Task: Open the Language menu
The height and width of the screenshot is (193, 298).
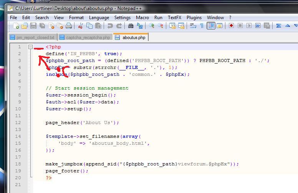Action: (99, 17)
